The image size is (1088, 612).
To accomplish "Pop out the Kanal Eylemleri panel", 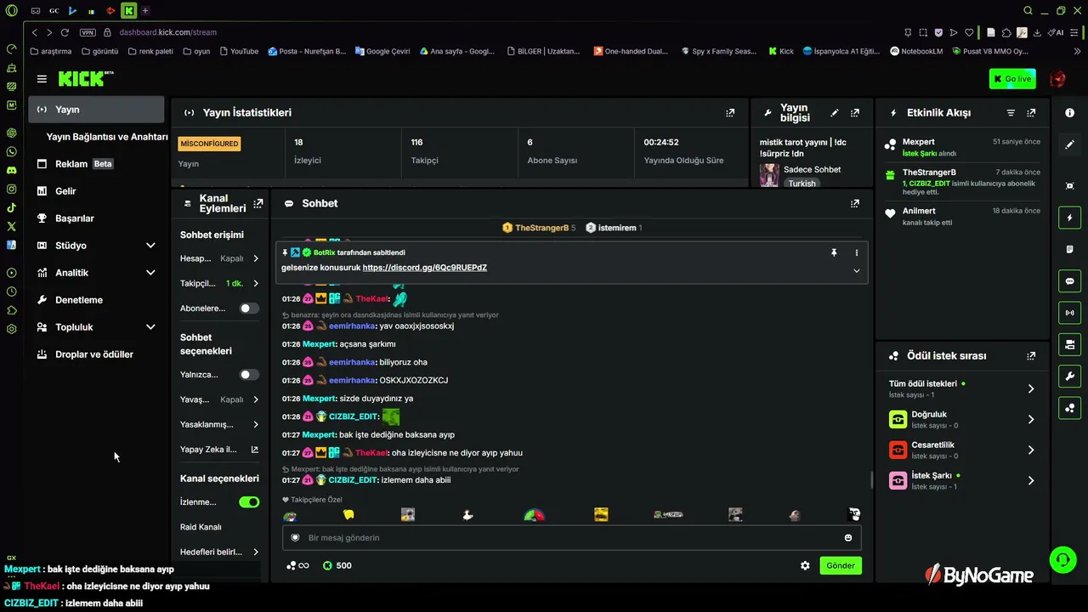I will (x=258, y=203).
